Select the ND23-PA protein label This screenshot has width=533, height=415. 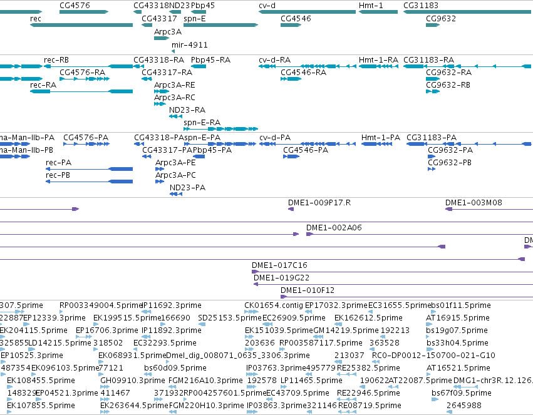[188, 188]
